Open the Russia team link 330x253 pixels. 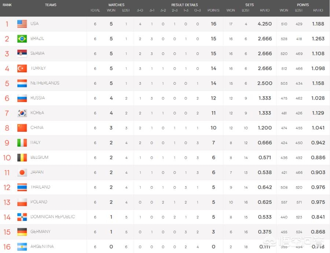(x=38, y=98)
